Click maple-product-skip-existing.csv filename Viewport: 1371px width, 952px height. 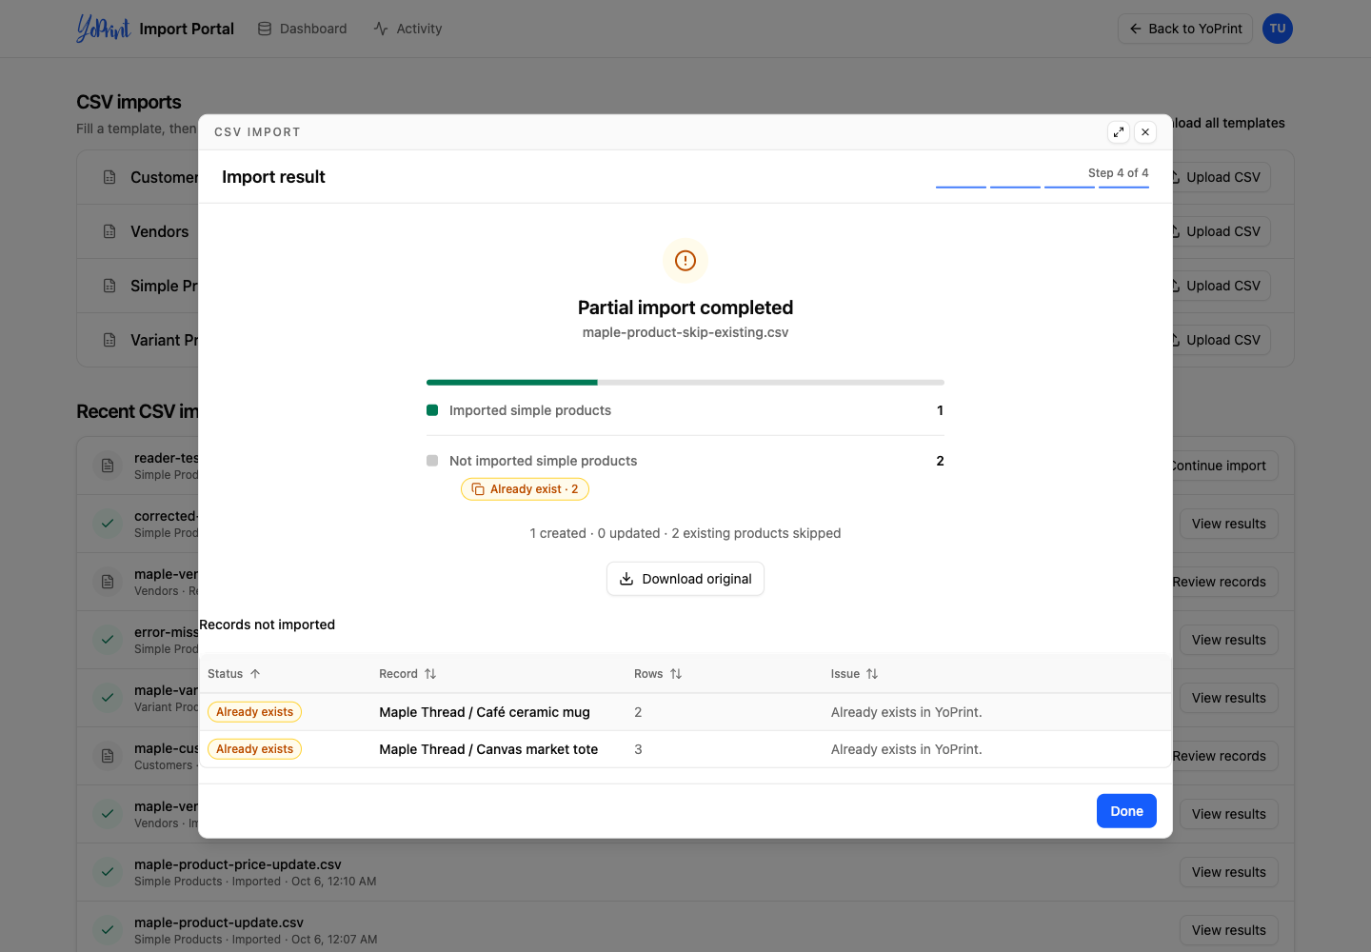pyautogui.click(x=685, y=332)
